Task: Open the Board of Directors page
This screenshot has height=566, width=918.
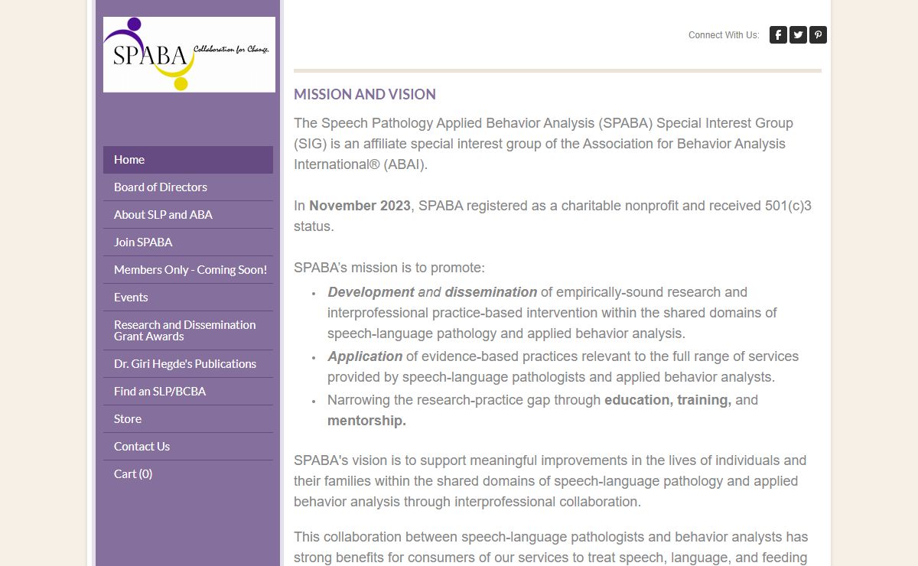Action: coord(188,187)
